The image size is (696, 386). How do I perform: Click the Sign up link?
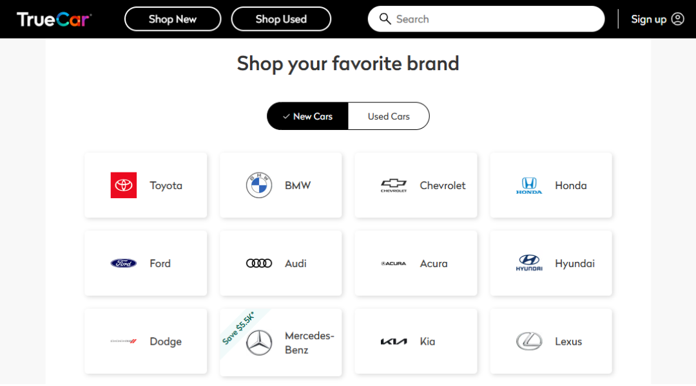point(648,19)
